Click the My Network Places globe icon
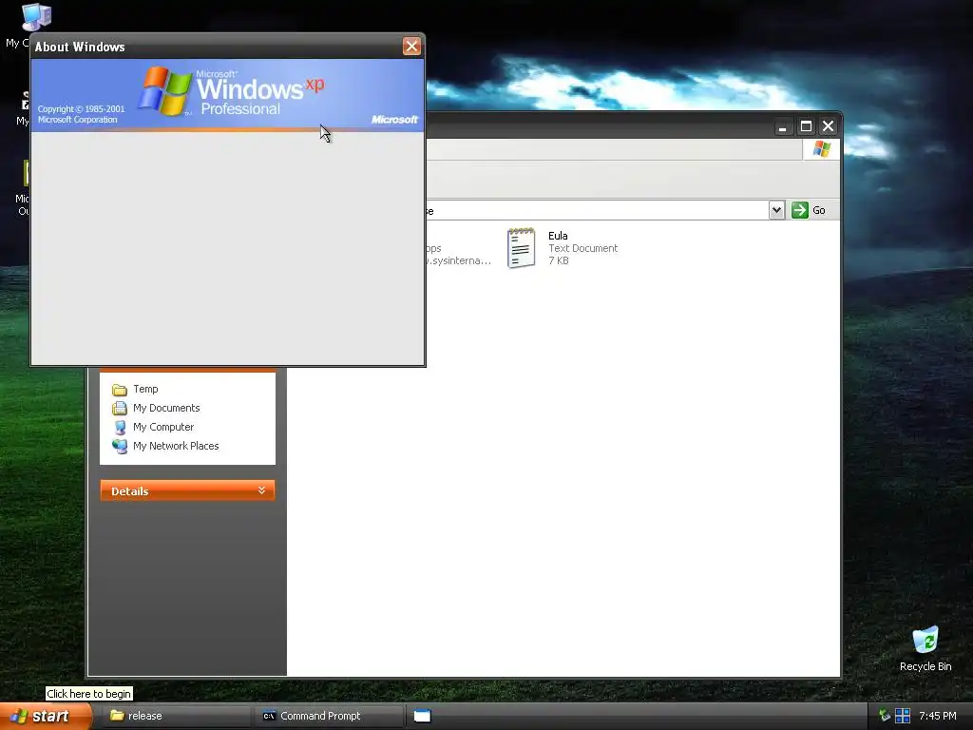973x730 pixels. click(x=120, y=447)
